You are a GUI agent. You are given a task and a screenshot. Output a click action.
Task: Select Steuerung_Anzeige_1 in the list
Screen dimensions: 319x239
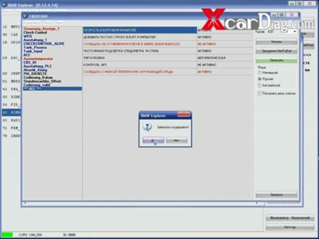click(x=41, y=29)
